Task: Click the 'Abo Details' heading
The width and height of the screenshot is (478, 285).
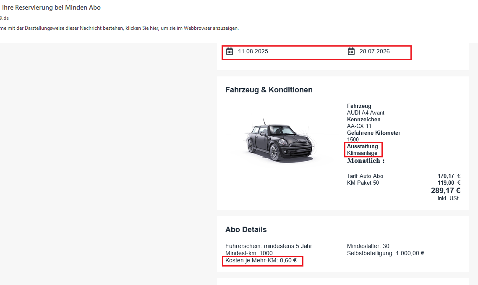Action: 246,230
